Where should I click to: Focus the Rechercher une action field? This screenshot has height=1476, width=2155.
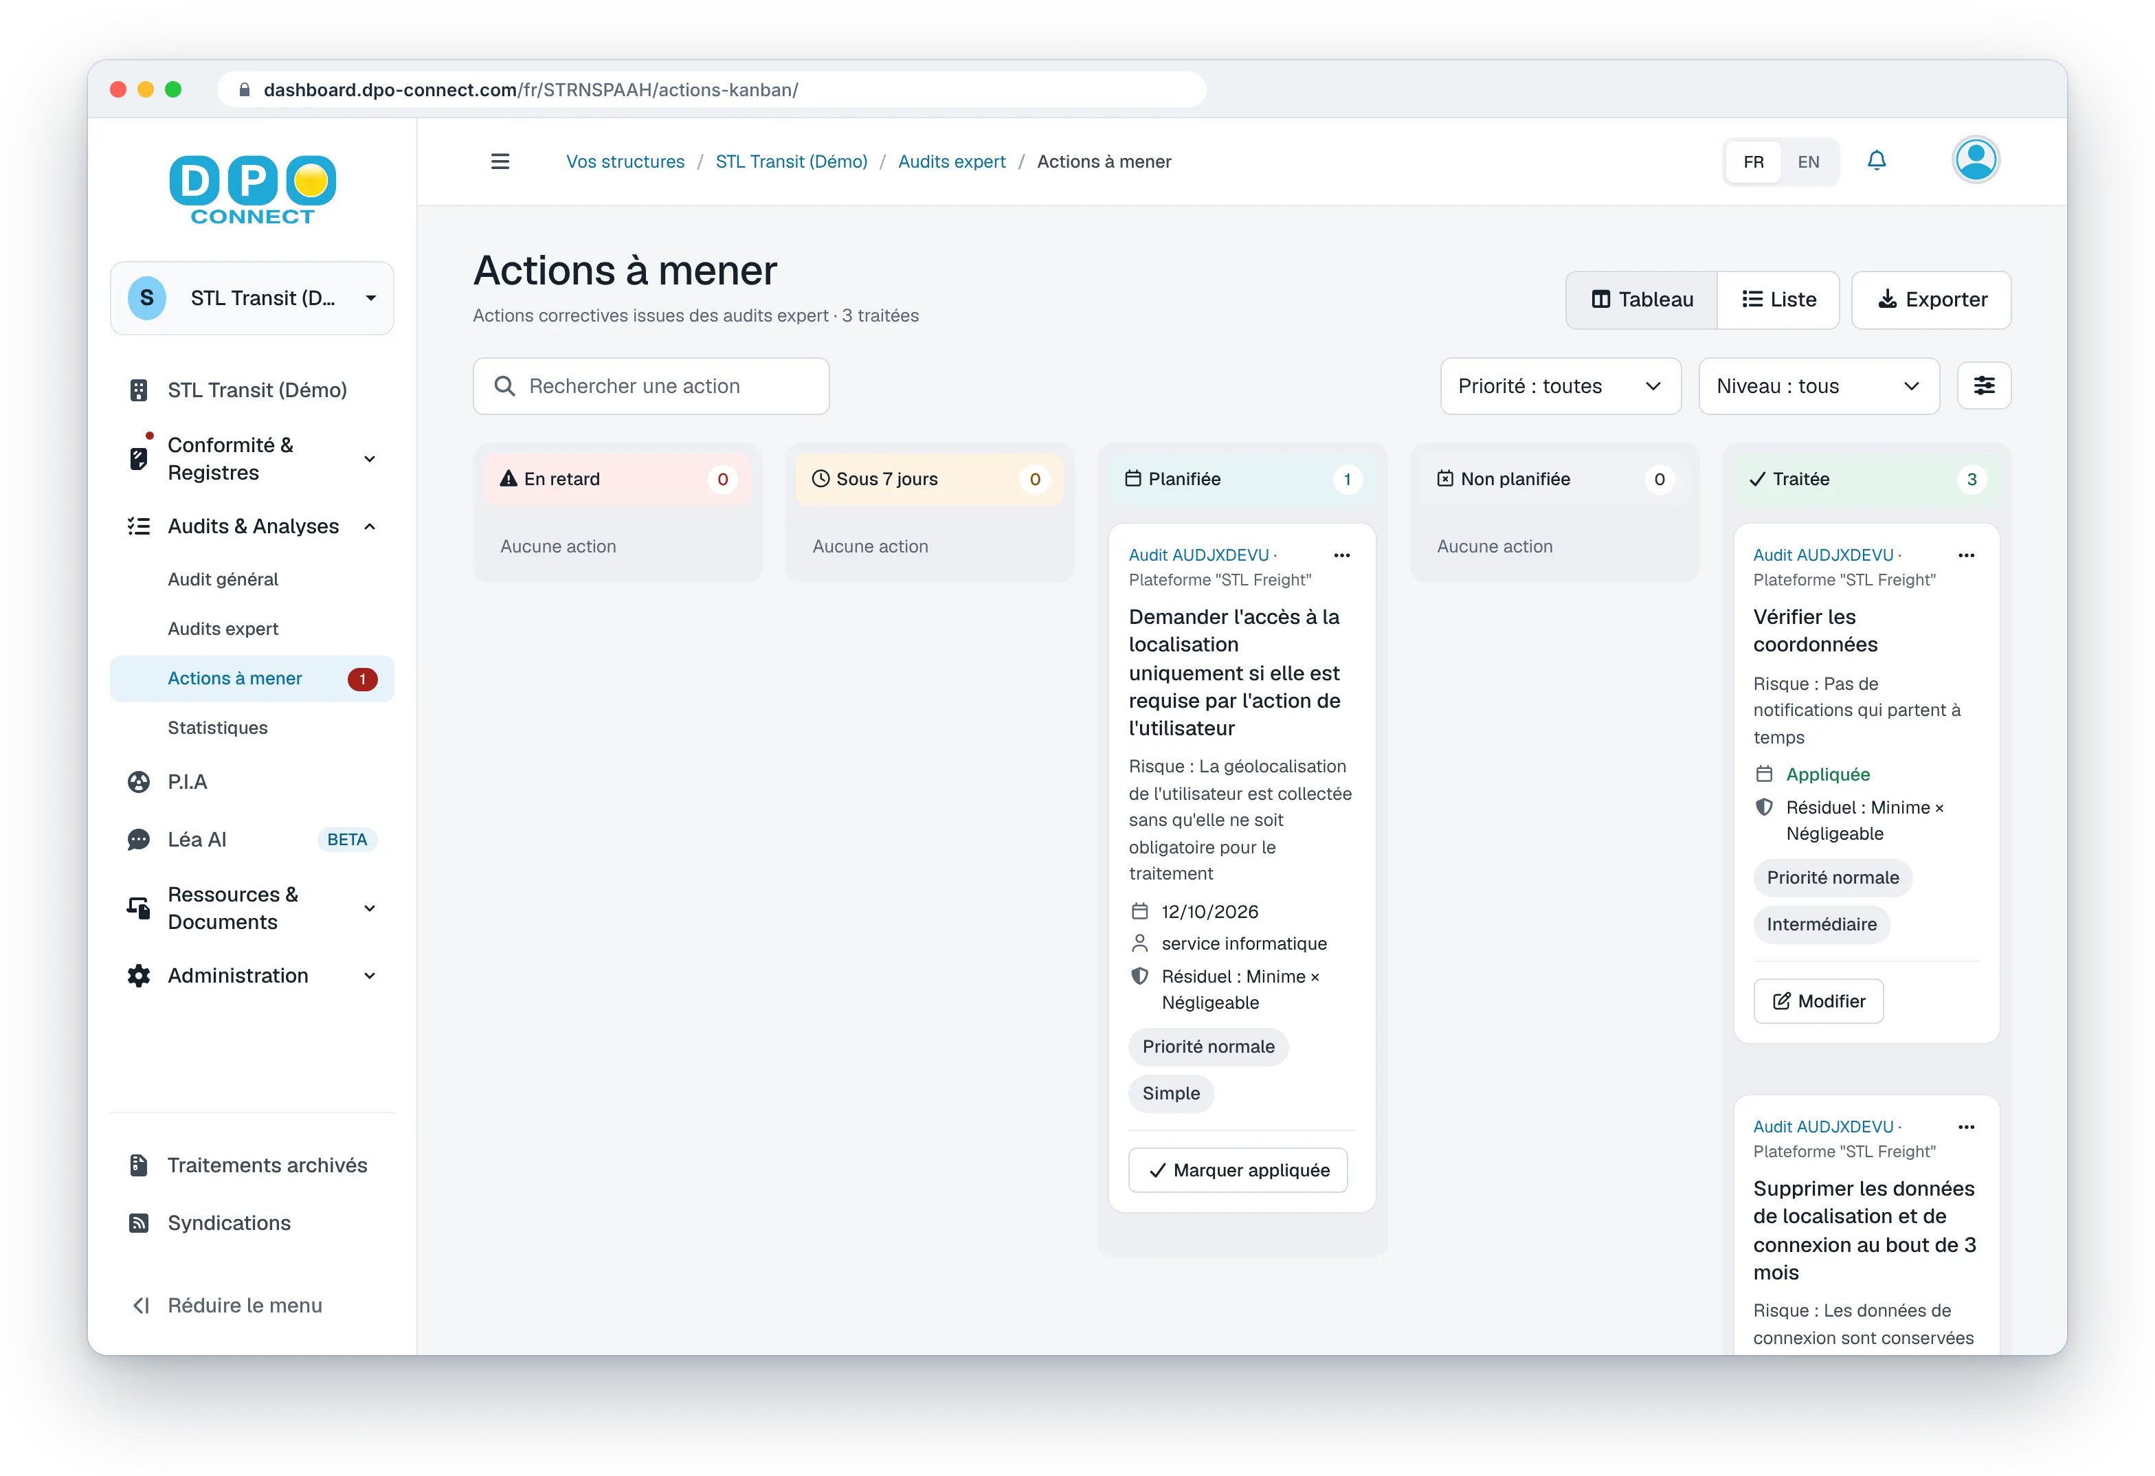[x=651, y=385]
